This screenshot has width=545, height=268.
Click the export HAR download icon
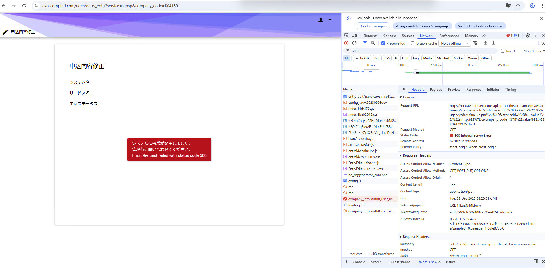[x=493, y=43]
